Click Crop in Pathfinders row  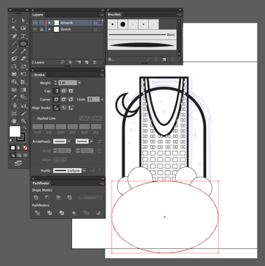point(74,213)
